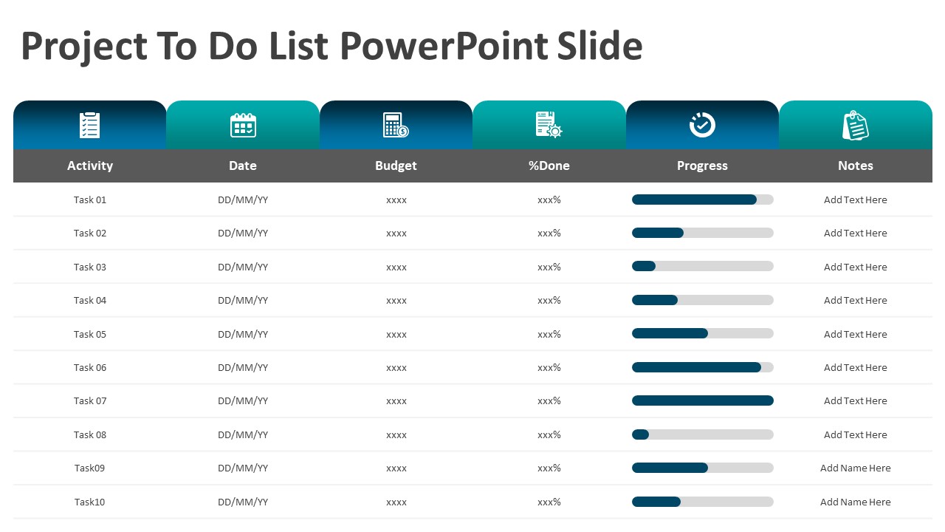Click the Task 01 progress bar
The height and width of the screenshot is (532, 945).
[x=702, y=199]
